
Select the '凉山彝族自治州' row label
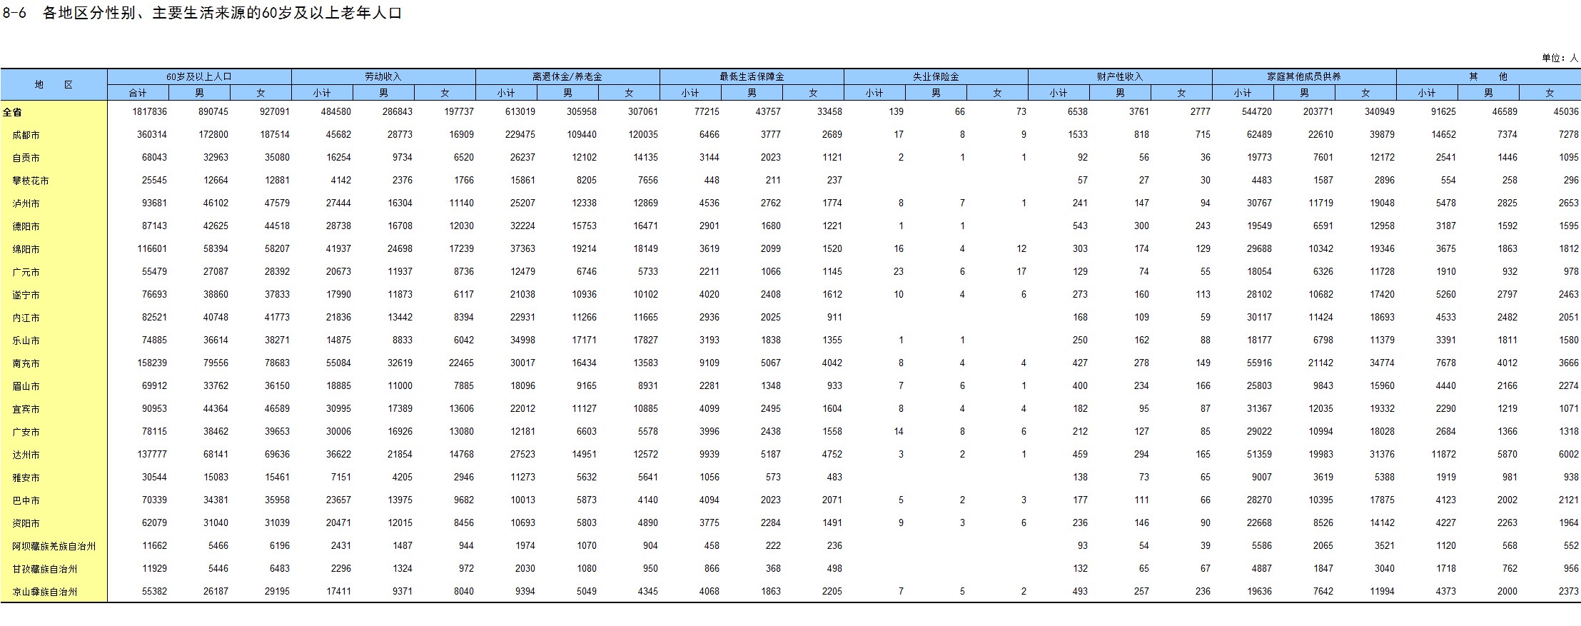point(44,592)
